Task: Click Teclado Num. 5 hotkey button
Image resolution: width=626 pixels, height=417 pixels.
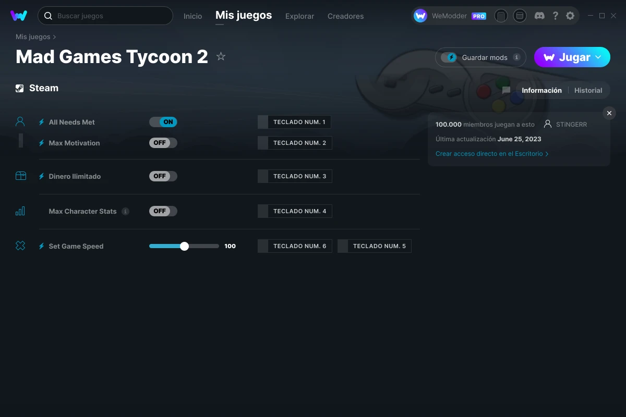Action: [375, 246]
